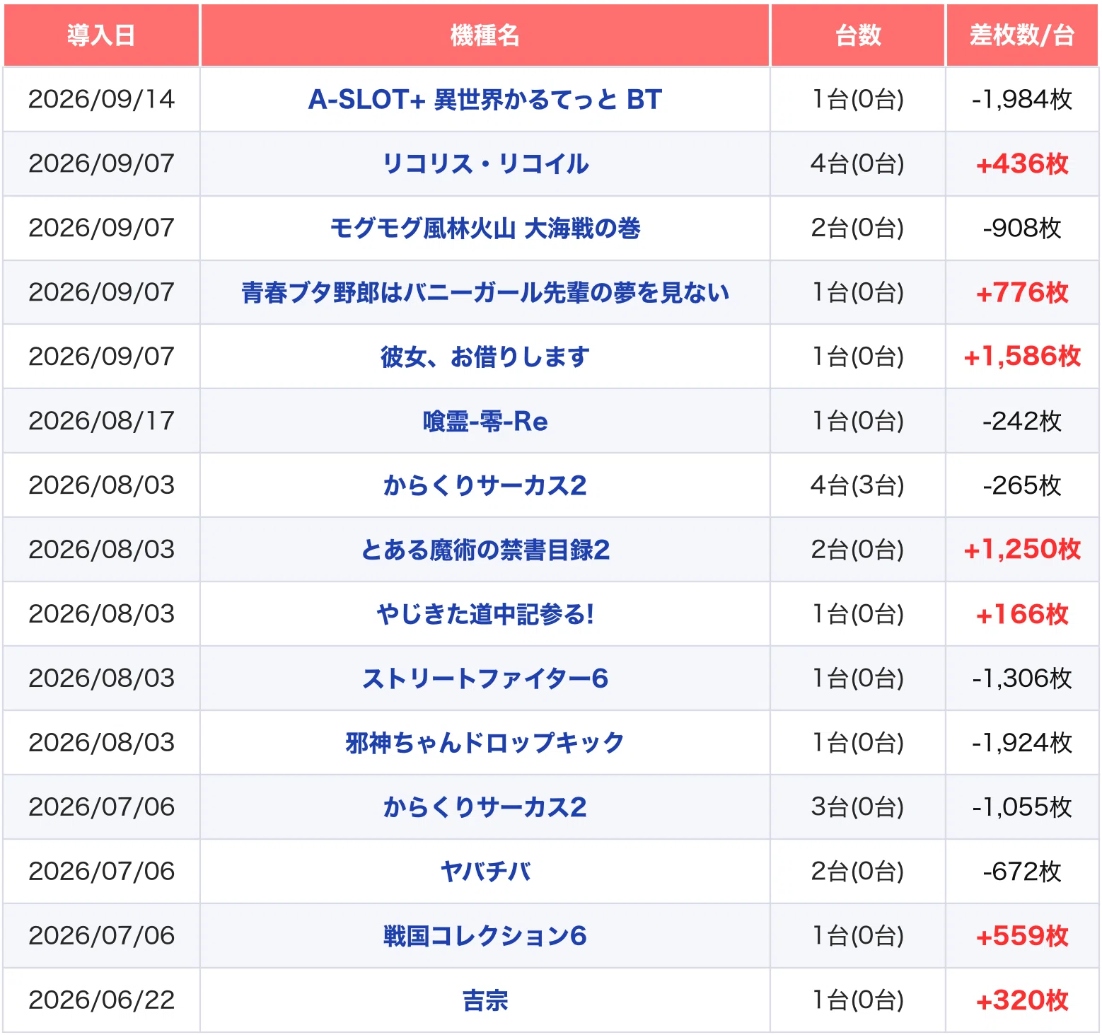1102x1035 pixels.
Task: Click the とある魔術の禁書目録2 link
Action: point(485,550)
